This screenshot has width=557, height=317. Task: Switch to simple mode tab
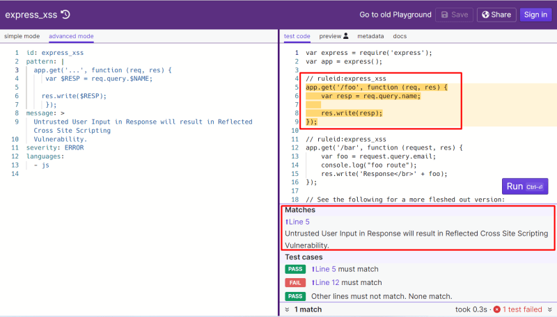click(22, 36)
